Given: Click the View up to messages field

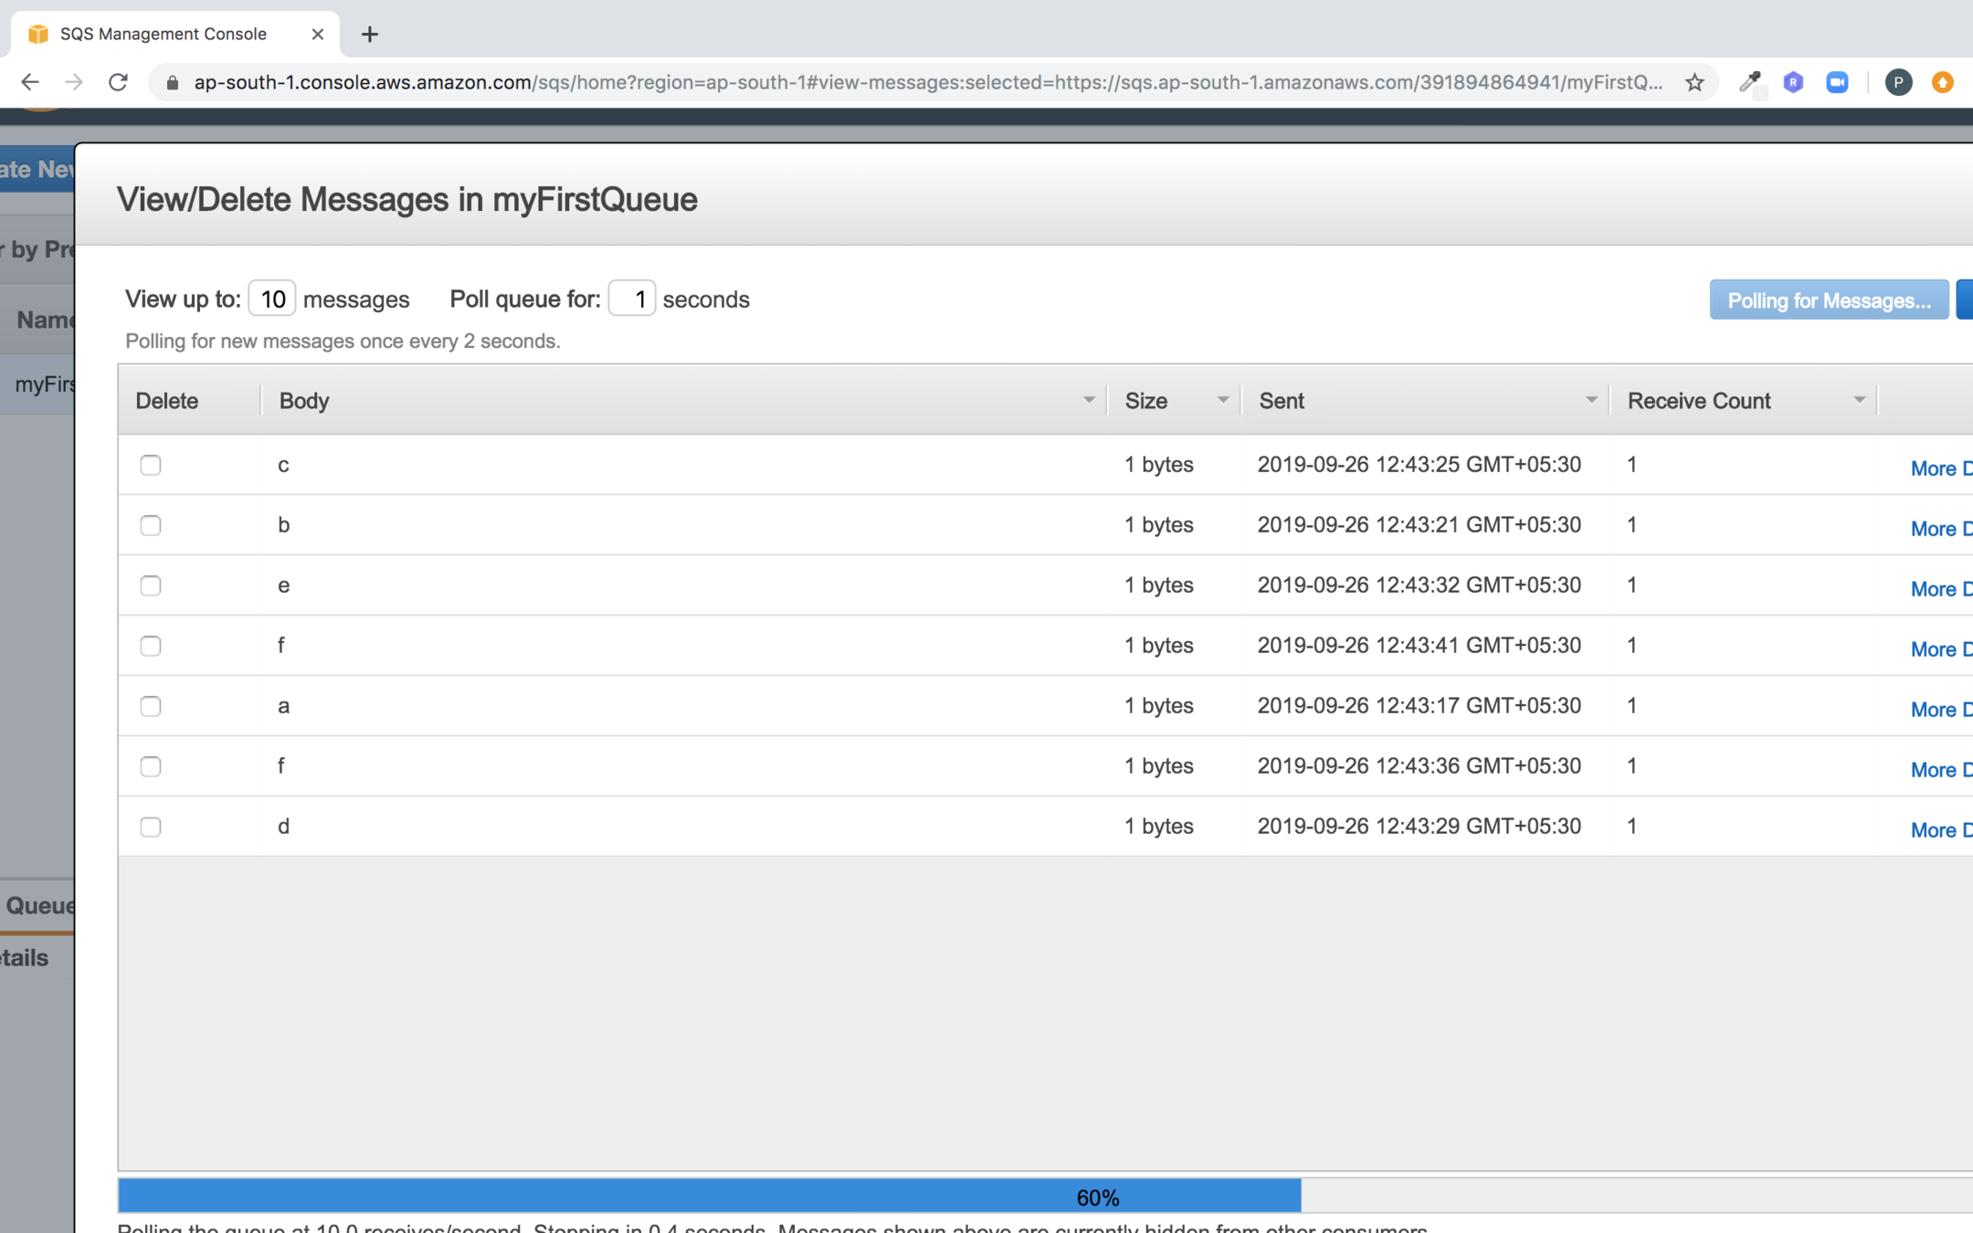Looking at the screenshot, I should (272, 299).
